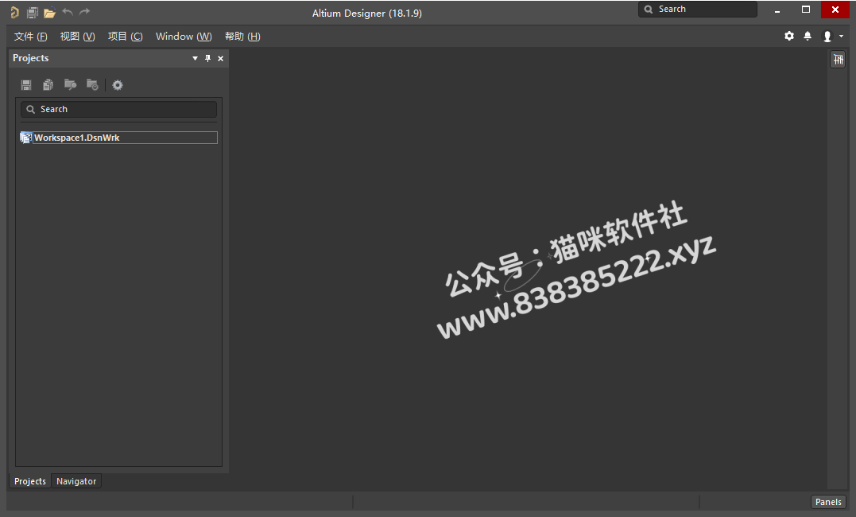Expand the user account dropdown arrow
Viewport: 856px width, 517px height.
[841, 36]
